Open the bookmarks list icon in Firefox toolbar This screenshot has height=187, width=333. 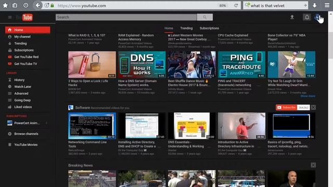pyautogui.click(x=15, y=6)
